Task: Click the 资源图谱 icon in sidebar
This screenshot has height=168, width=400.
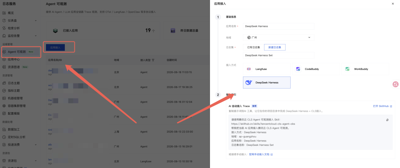Action: (4, 67)
